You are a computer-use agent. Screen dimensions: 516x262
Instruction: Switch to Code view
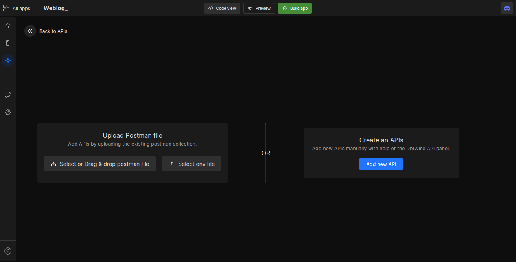(222, 8)
